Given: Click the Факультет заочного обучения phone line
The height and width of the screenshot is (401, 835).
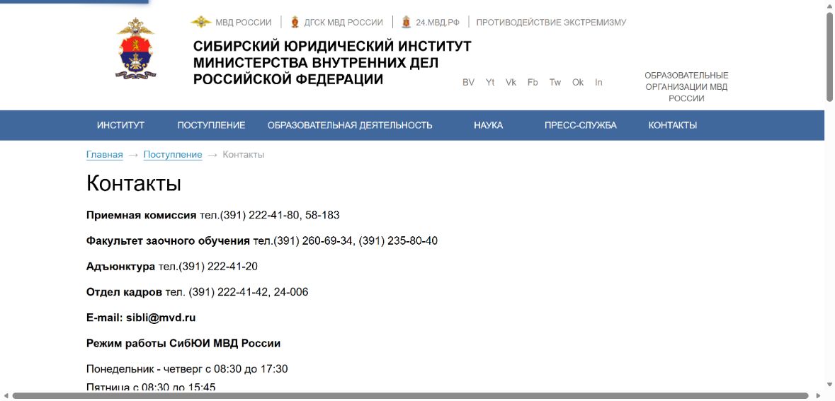Looking at the screenshot, I should point(262,241).
